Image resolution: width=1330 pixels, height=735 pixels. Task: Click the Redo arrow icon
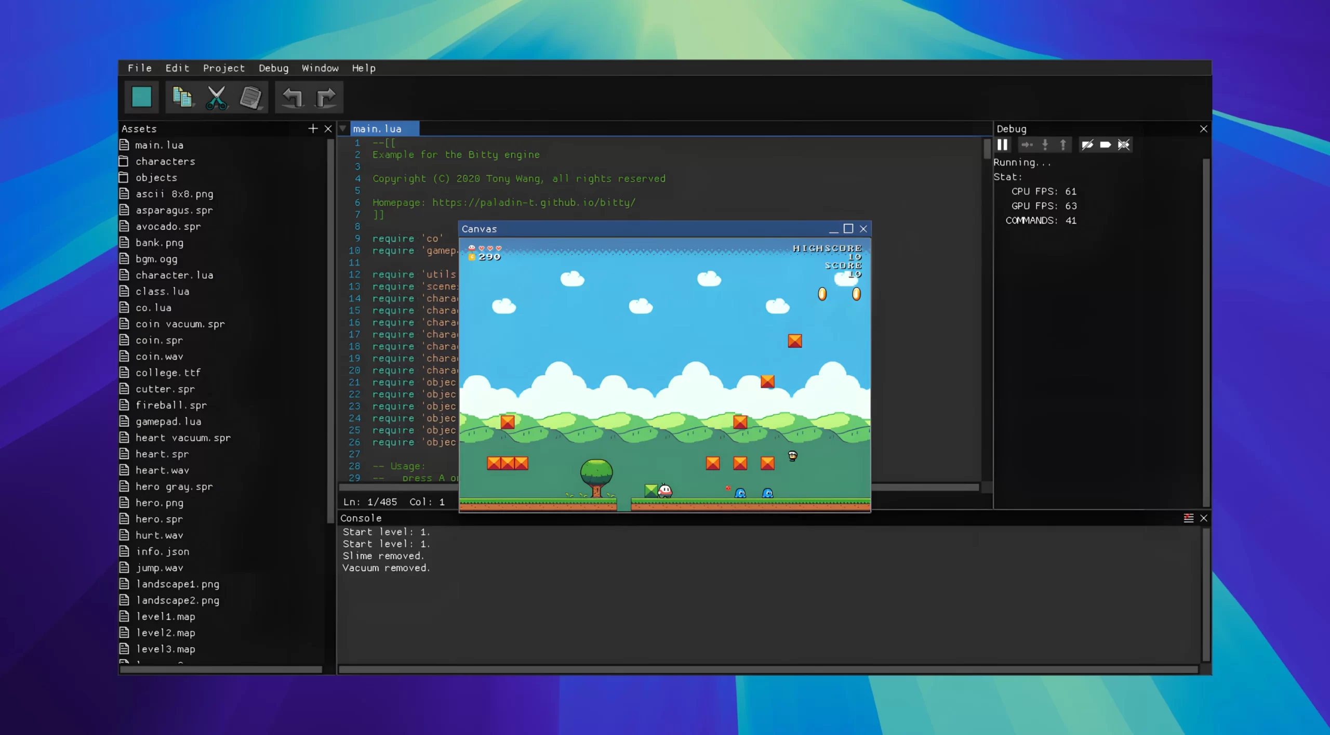326,97
